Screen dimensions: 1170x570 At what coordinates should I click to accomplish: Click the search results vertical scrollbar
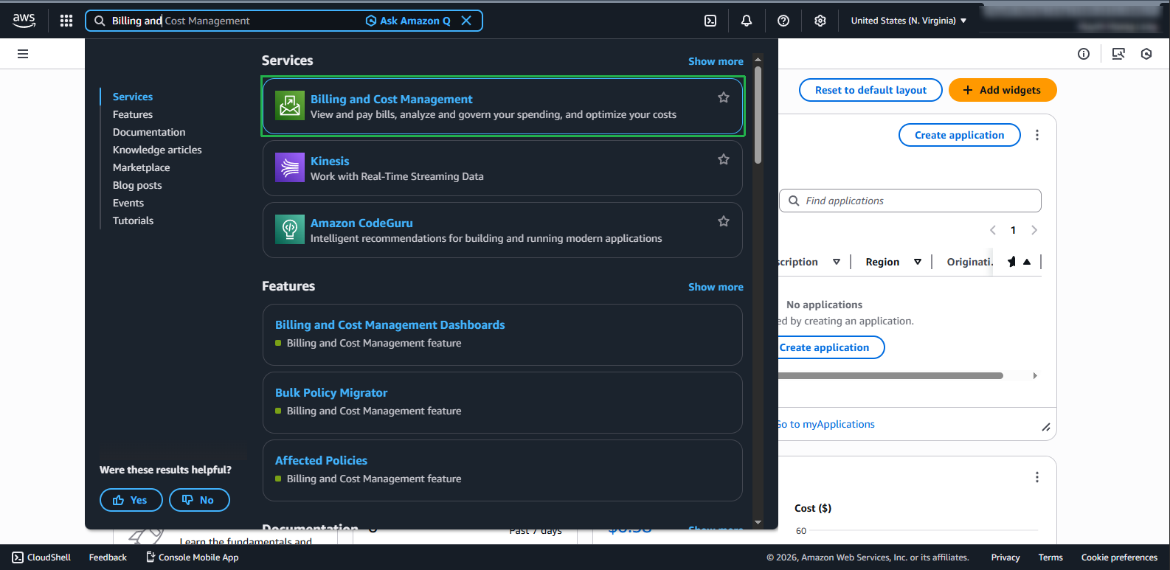click(758, 114)
